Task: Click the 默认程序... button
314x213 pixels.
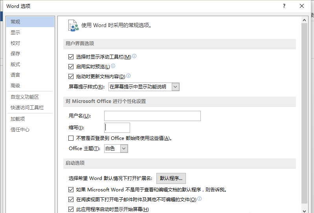Action: click(x=171, y=178)
